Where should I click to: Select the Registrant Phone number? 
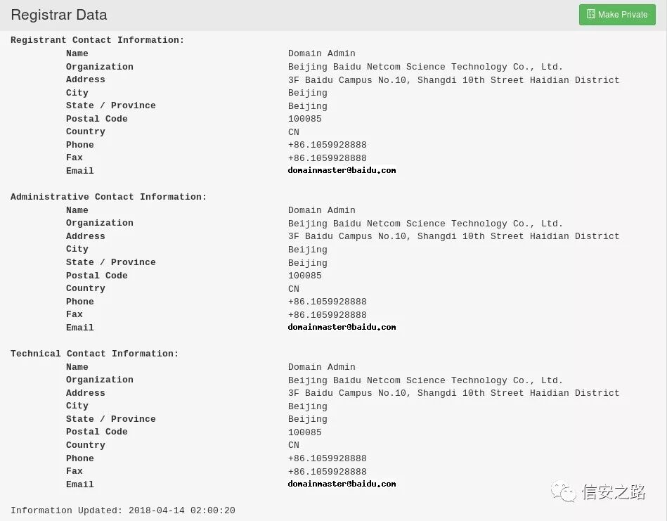[x=327, y=145]
